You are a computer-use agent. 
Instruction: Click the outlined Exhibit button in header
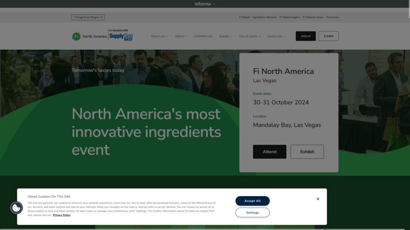[x=328, y=36]
